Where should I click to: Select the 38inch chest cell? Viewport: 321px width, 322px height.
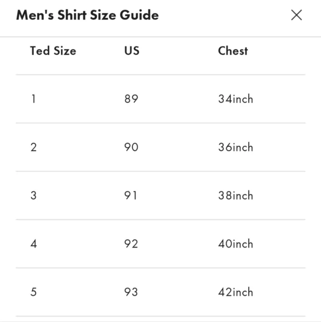pos(235,195)
